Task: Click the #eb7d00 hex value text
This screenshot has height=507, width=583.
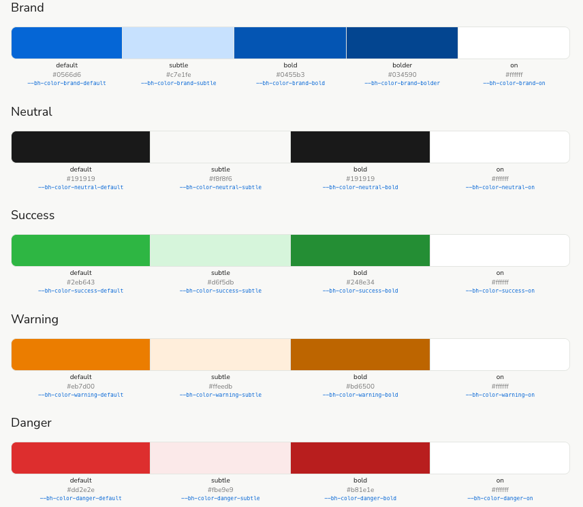Action: tap(80, 387)
